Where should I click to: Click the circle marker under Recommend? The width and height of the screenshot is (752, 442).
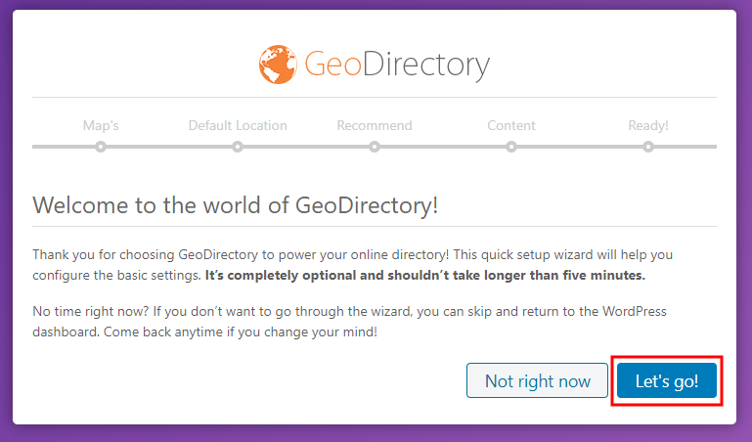(x=375, y=147)
